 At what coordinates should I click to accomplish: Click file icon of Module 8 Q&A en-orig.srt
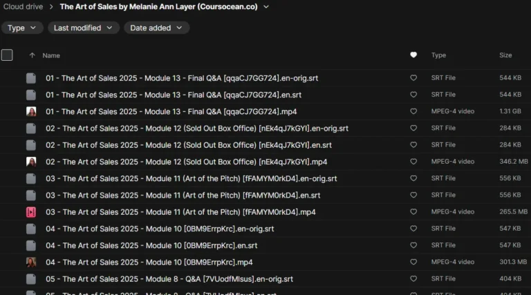[31, 279]
